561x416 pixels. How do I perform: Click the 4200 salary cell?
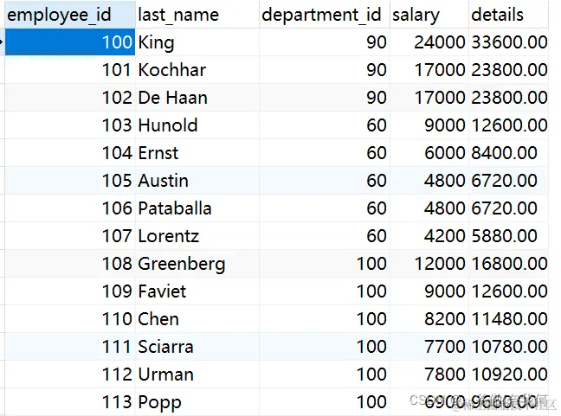point(429,236)
